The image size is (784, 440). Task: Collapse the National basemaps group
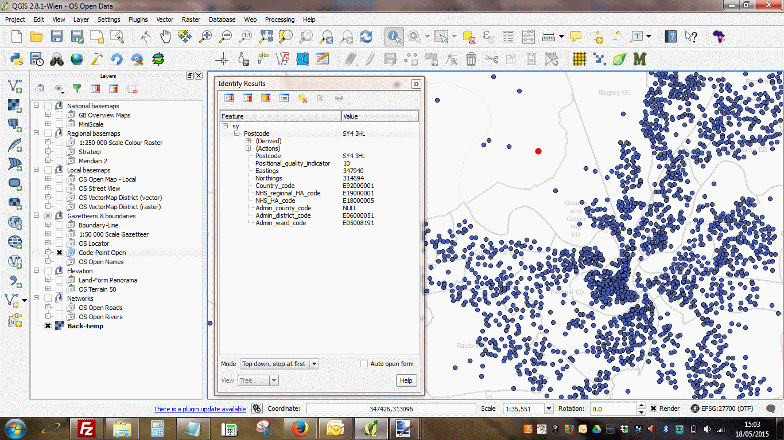coord(37,106)
